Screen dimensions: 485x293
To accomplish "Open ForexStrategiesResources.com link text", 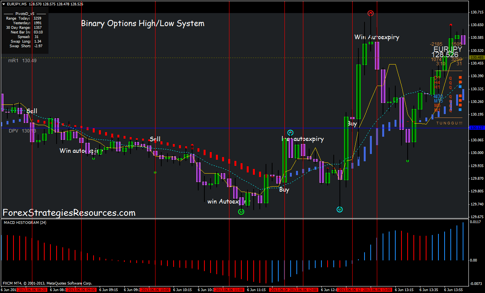I will click(69, 212).
